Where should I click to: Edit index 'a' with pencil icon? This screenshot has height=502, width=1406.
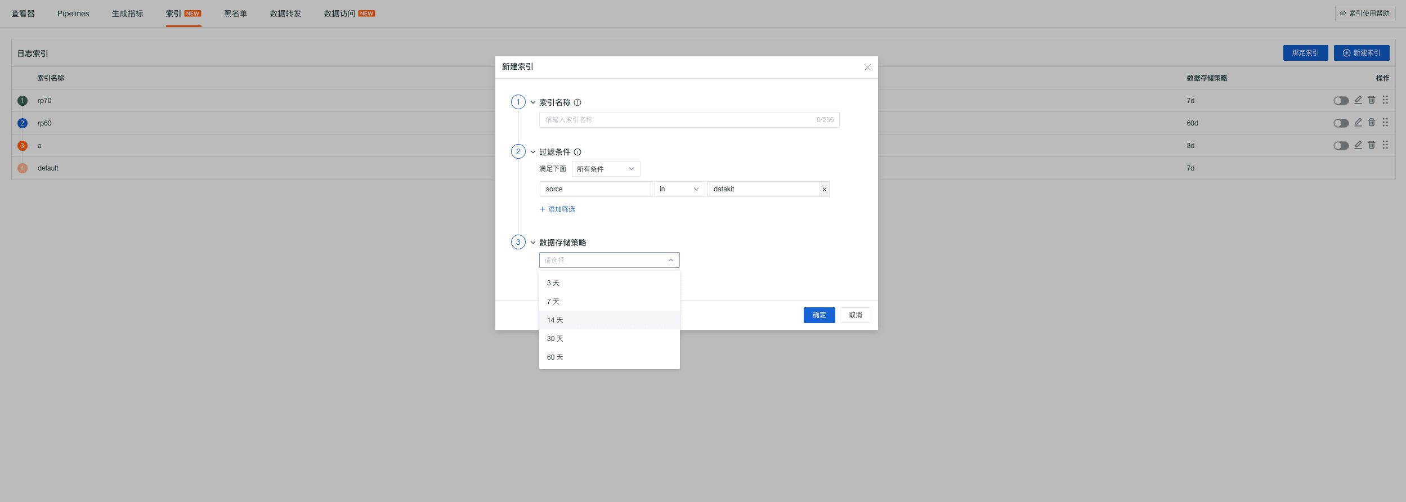(x=1358, y=145)
